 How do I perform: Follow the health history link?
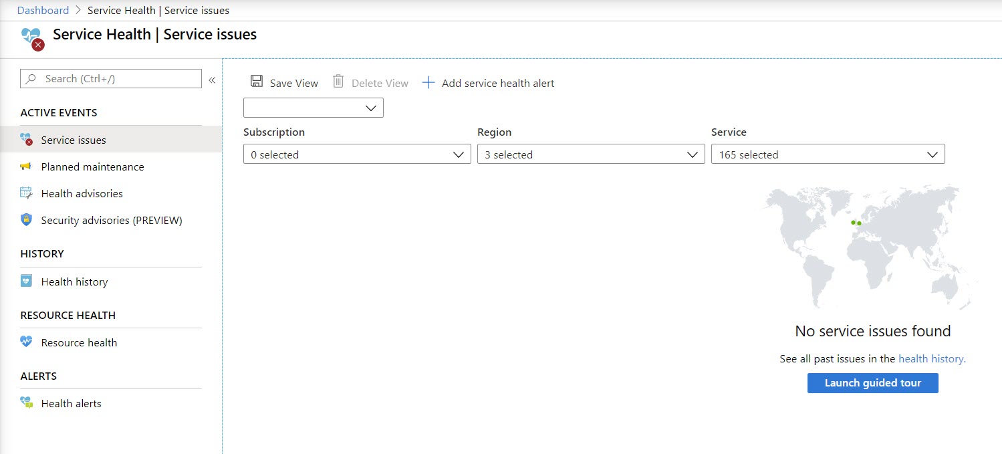(x=931, y=359)
